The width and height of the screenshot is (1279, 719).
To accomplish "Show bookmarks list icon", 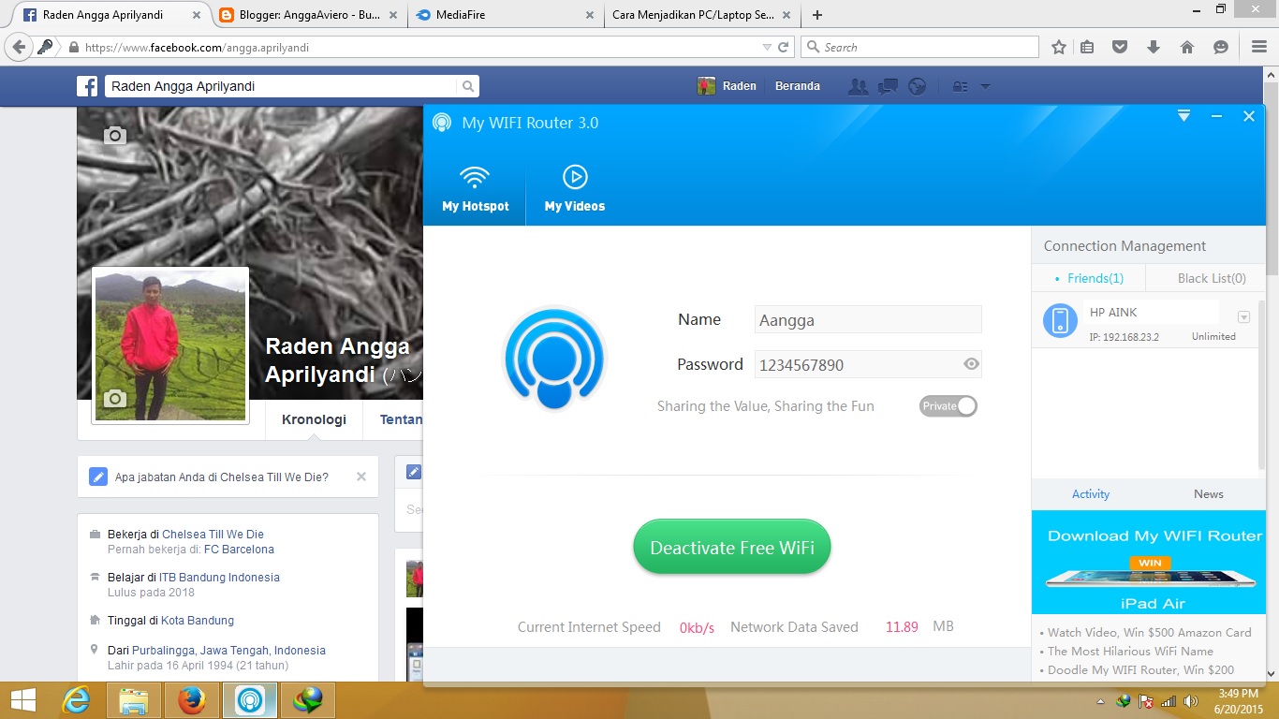I will pos(1087,47).
